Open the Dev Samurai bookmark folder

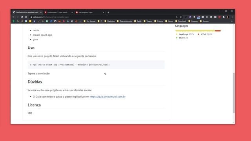click(89, 21)
